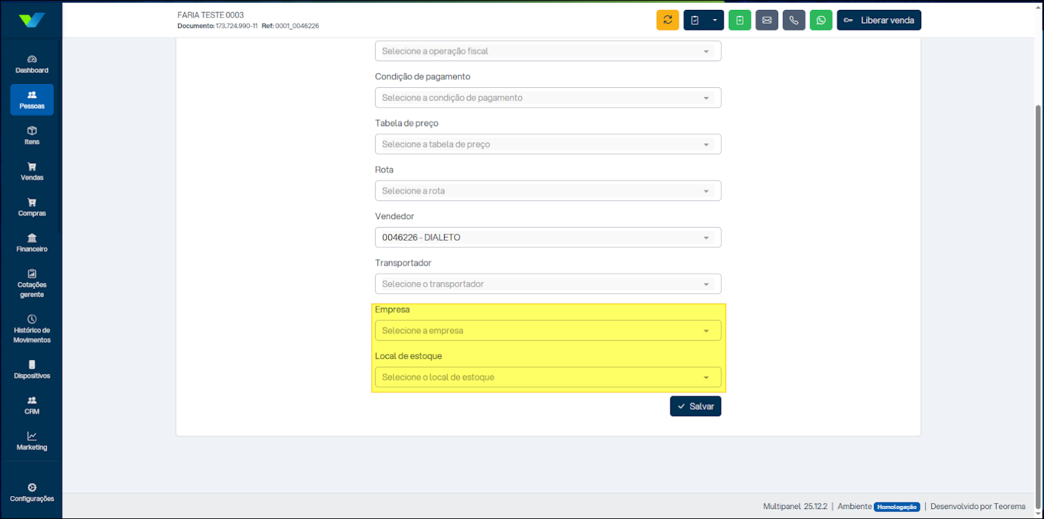This screenshot has height=519, width=1044.
Task: Click the green clipboard-plus button
Action: (739, 20)
